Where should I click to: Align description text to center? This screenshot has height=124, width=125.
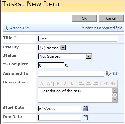pyautogui.click(x=88, y=84)
